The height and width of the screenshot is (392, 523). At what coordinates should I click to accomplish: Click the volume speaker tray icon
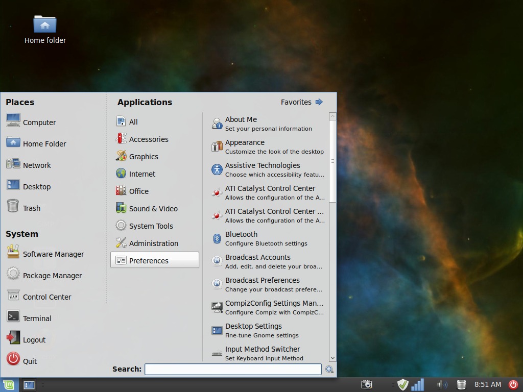[x=442, y=385]
